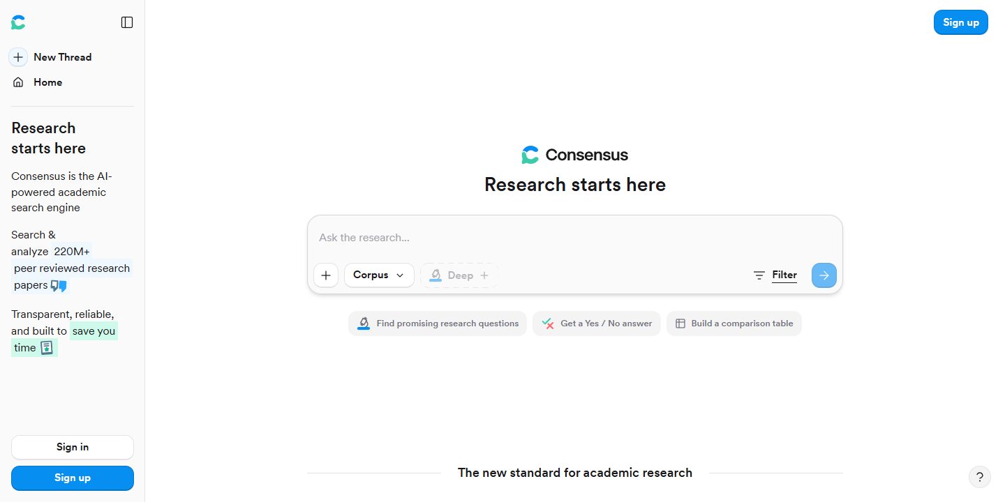Click the Filter lines icon
Image resolution: width=1005 pixels, height=502 pixels.
pyautogui.click(x=759, y=275)
